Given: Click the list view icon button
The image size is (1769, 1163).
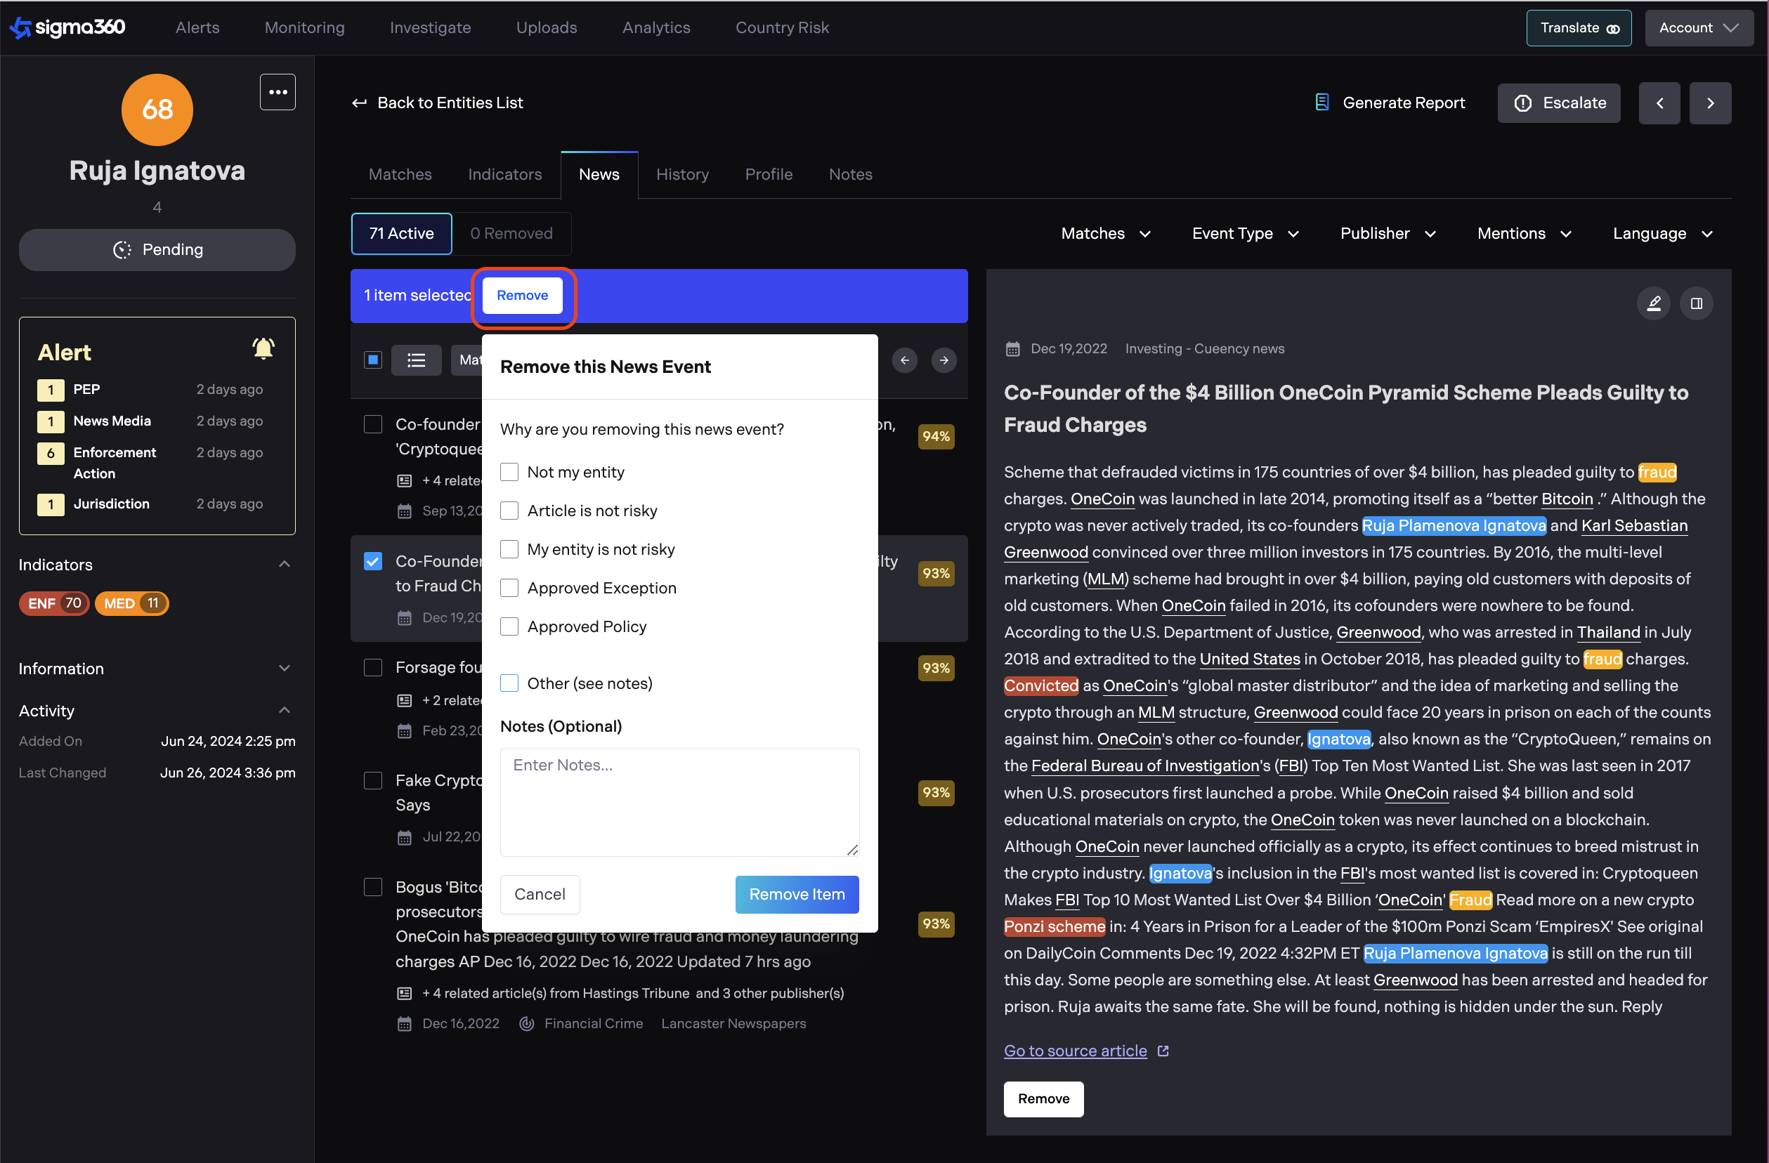Looking at the screenshot, I should pos(416,360).
